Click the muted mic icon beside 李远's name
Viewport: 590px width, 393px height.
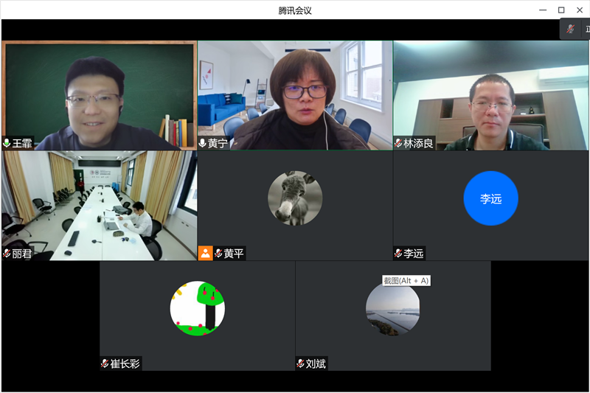398,253
